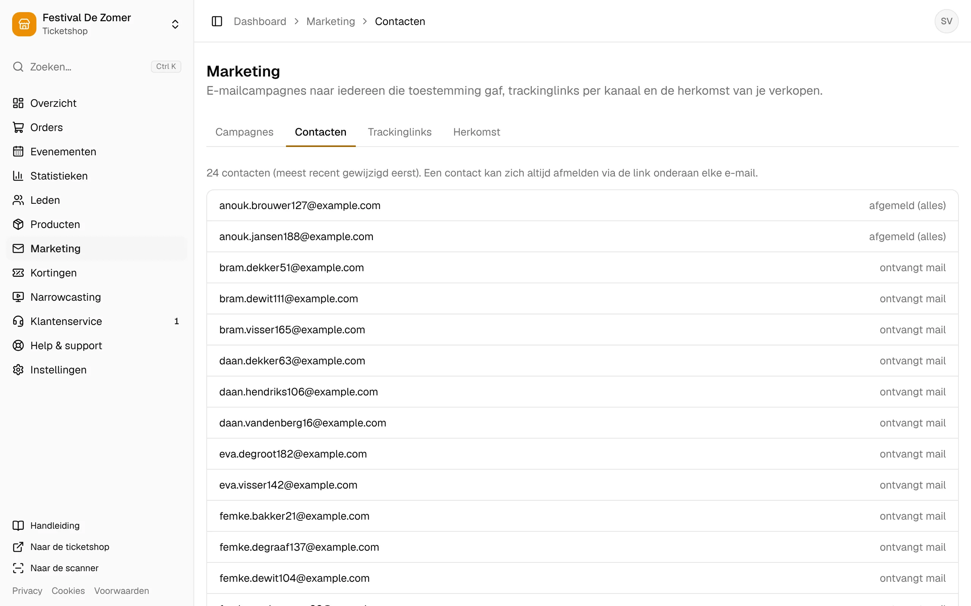This screenshot has width=971, height=606.
Task: Click the Help & support lifebuoy icon
Action: tap(18, 345)
